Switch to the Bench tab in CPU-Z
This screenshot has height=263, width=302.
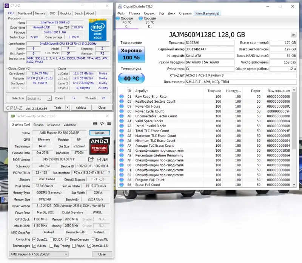(79, 13)
